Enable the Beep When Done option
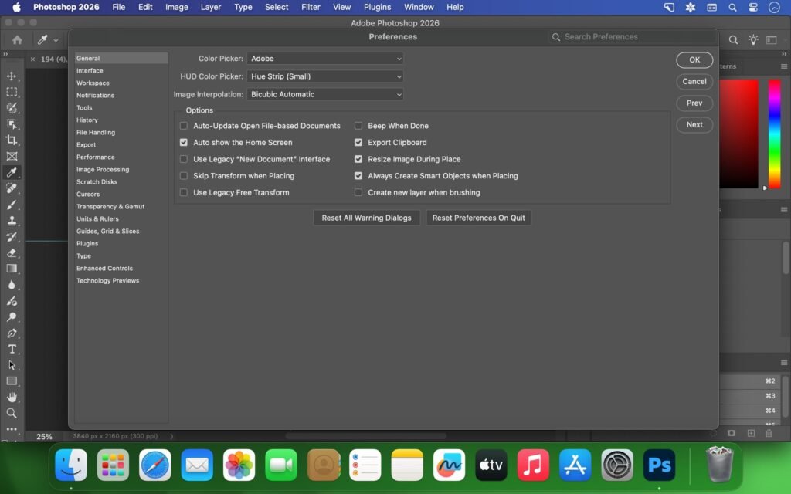 click(x=358, y=126)
